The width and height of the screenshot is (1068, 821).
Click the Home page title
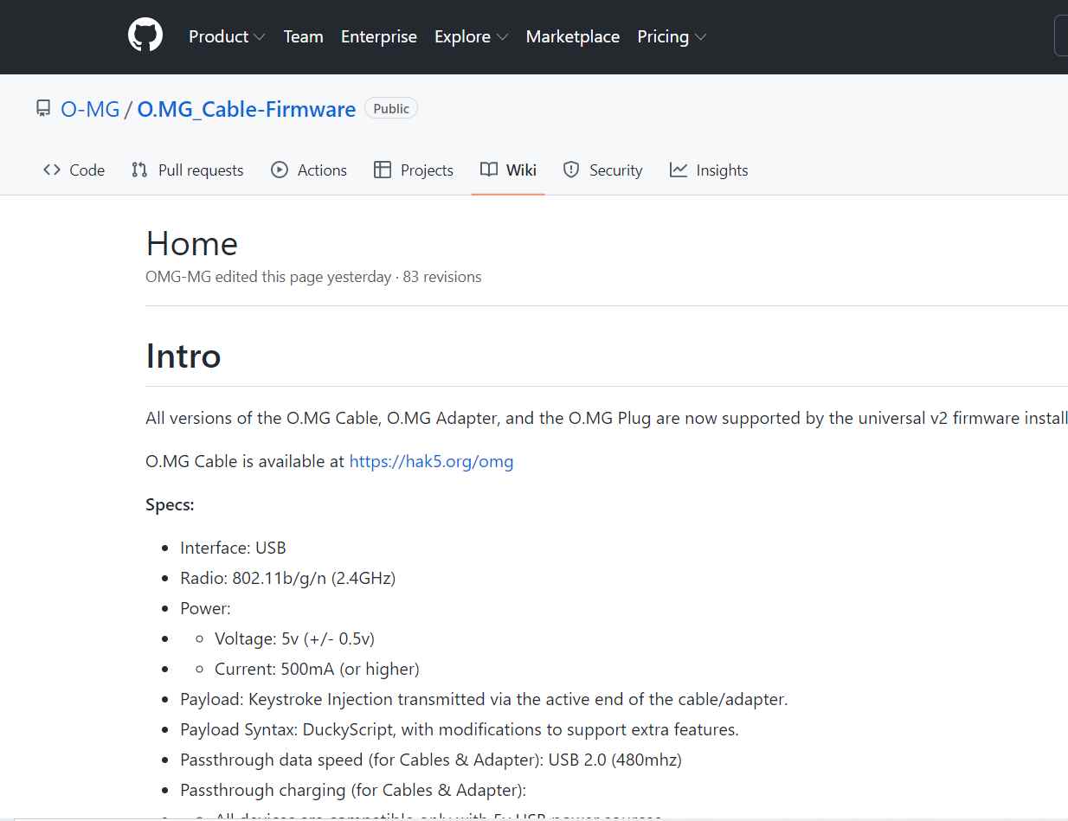(x=192, y=244)
